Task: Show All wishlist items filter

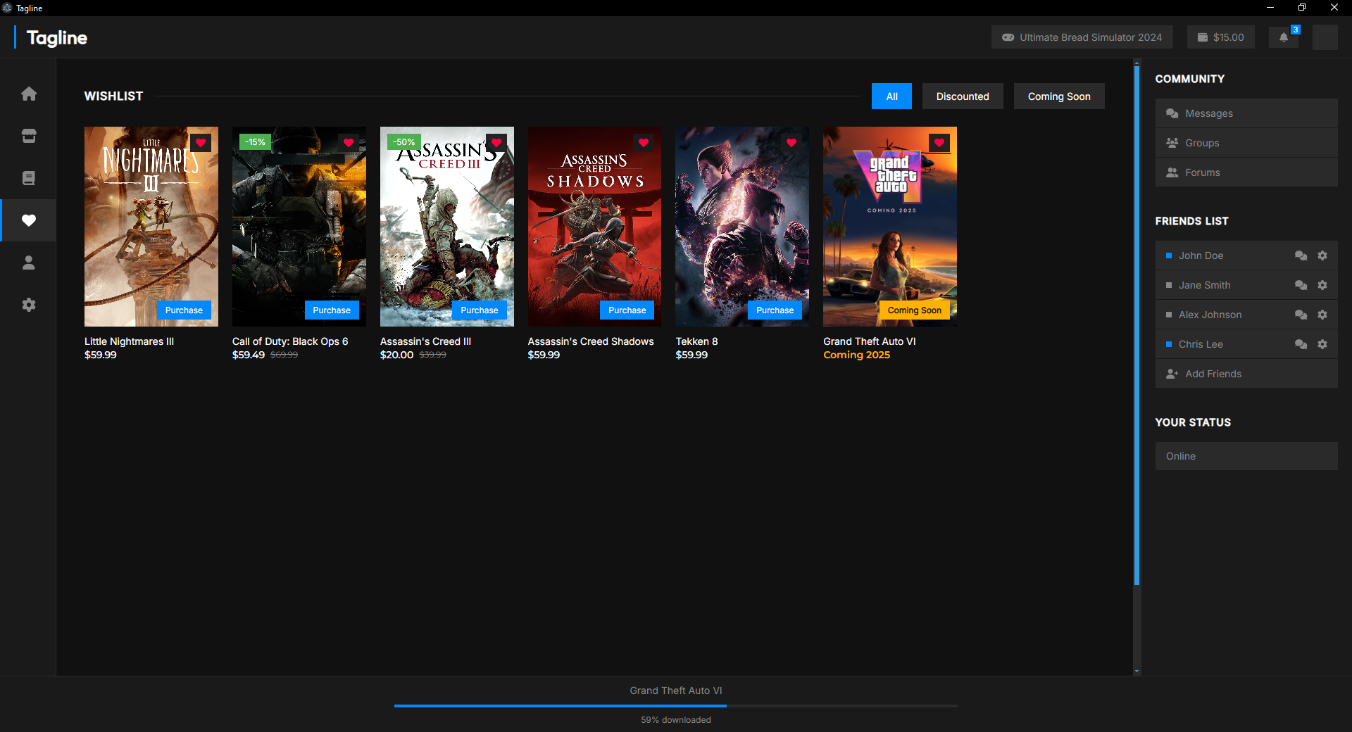Action: [891, 96]
